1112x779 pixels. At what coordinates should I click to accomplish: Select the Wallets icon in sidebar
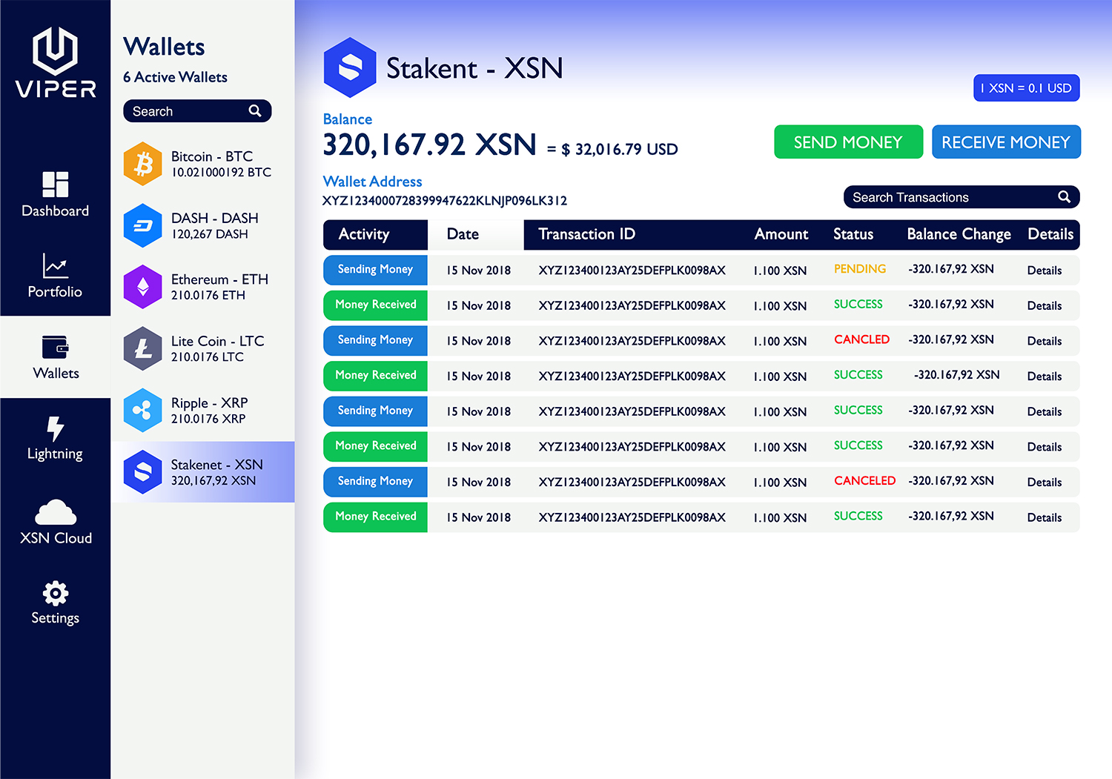tap(56, 347)
